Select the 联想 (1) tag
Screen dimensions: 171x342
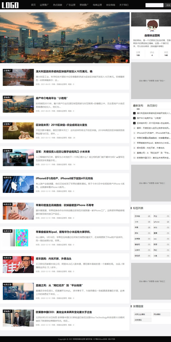click(x=161, y=245)
